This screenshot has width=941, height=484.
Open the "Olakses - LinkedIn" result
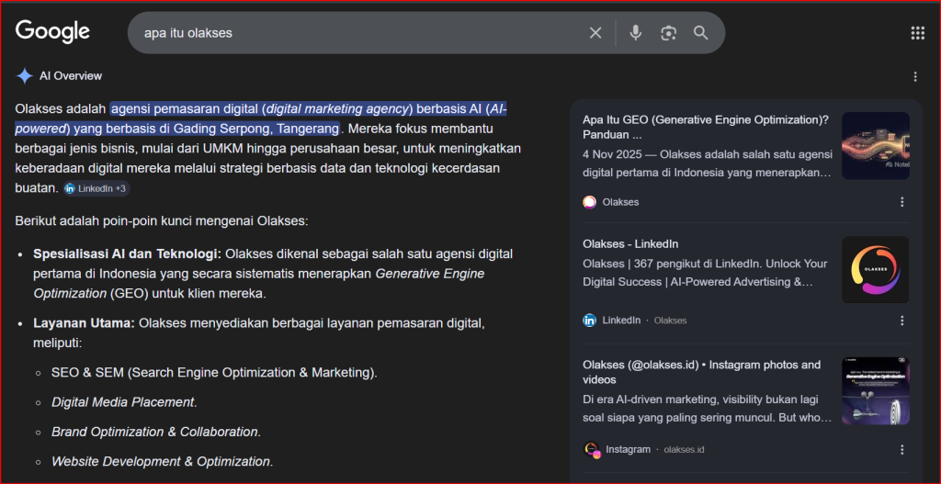(630, 243)
